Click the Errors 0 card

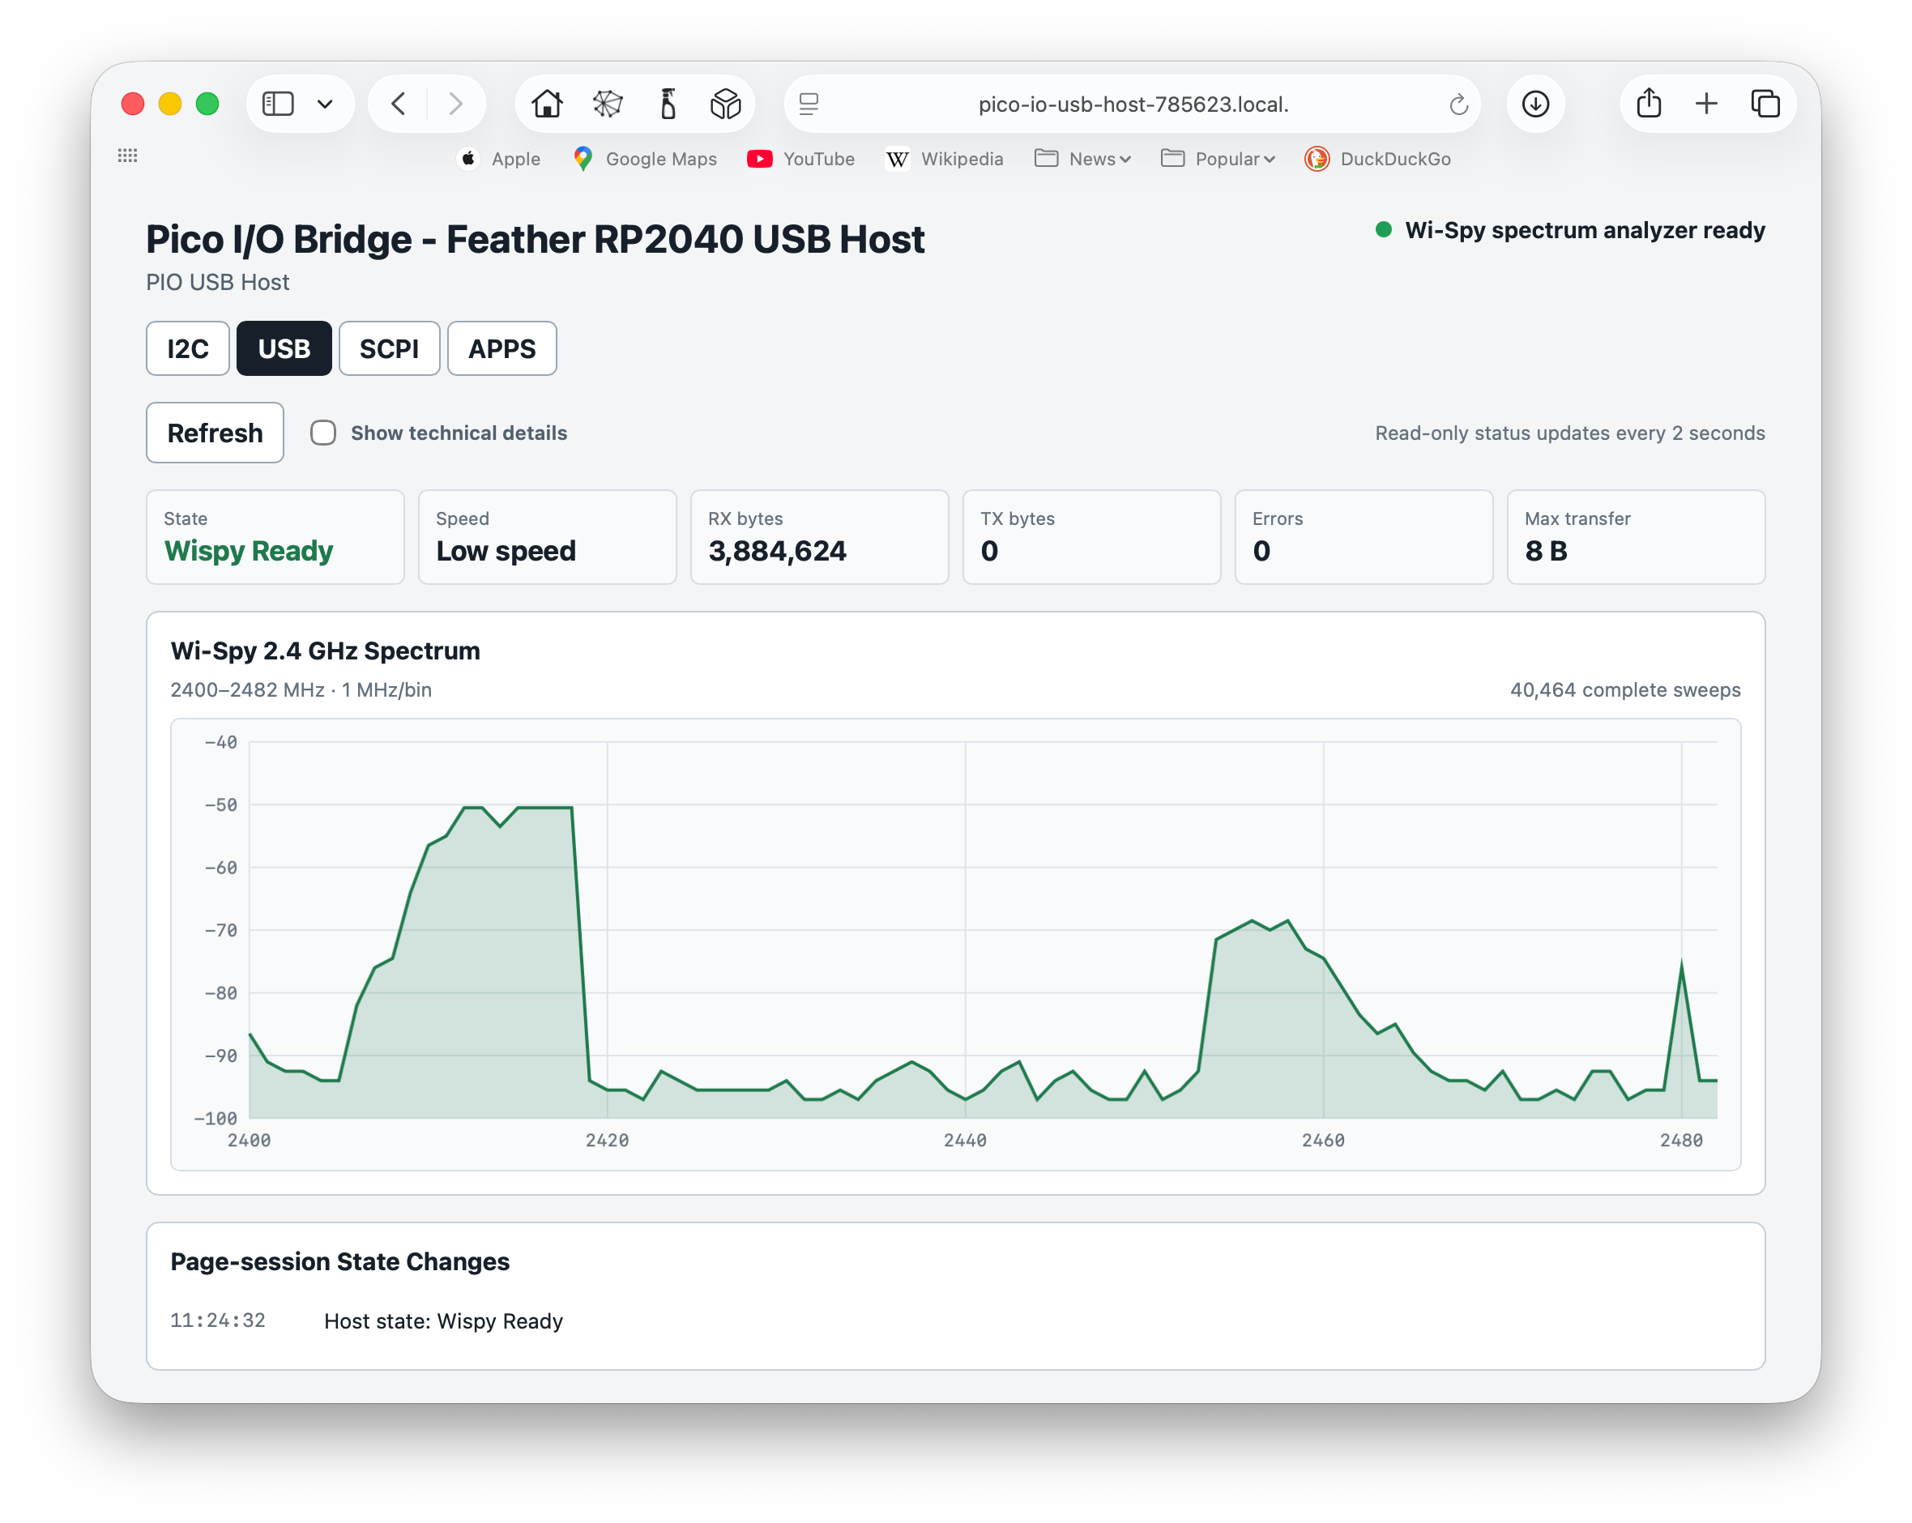tap(1364, 536)
